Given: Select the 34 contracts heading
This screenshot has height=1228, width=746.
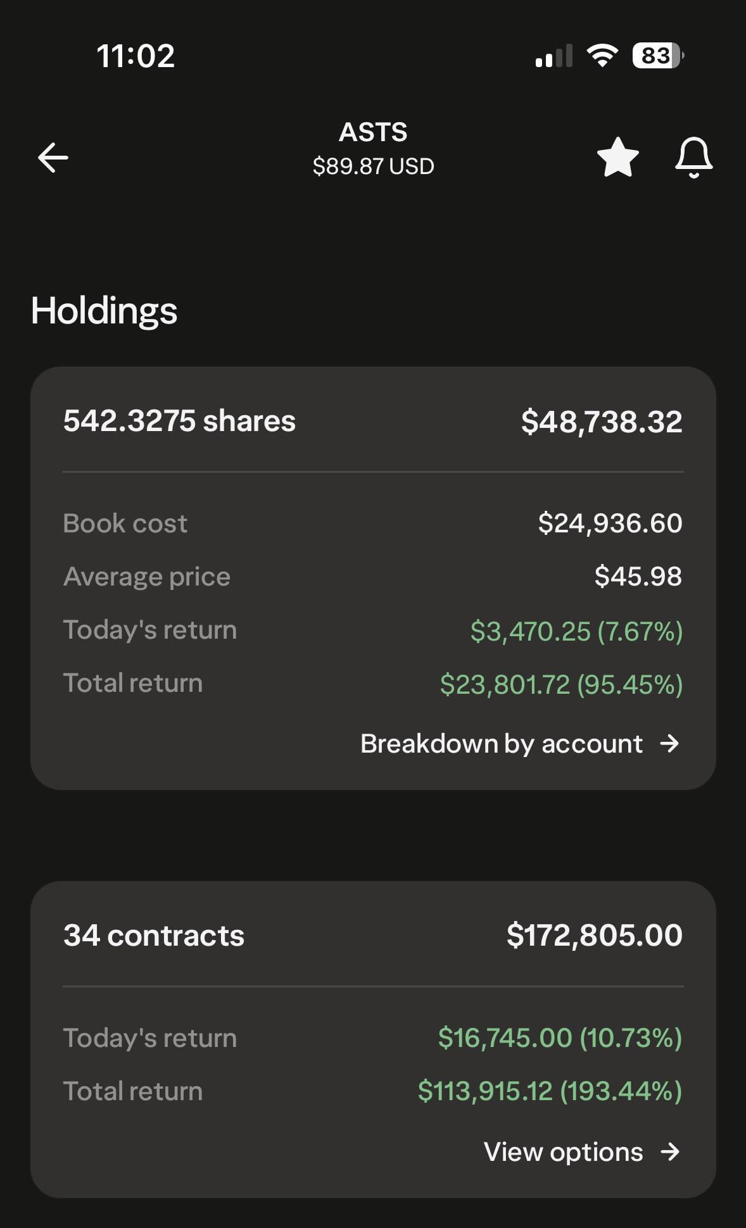Looking at the screenshot, I should (x=154, y=936).
